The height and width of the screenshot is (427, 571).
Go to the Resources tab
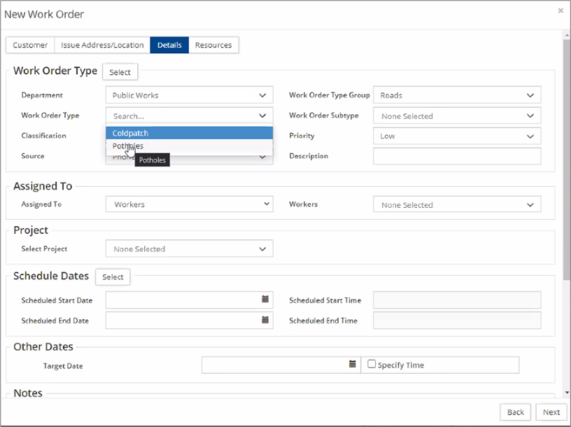213,45
